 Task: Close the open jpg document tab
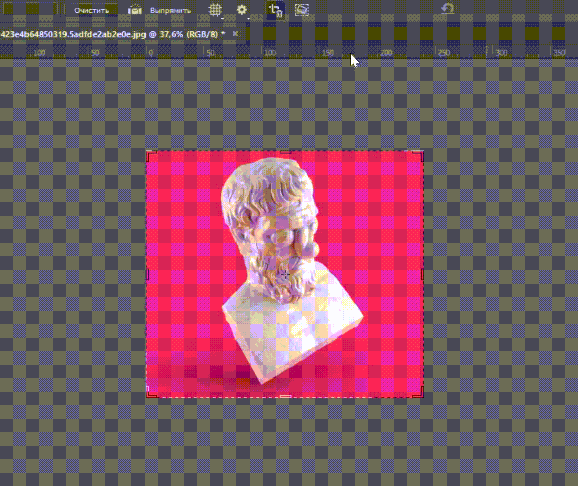[235, 34]
